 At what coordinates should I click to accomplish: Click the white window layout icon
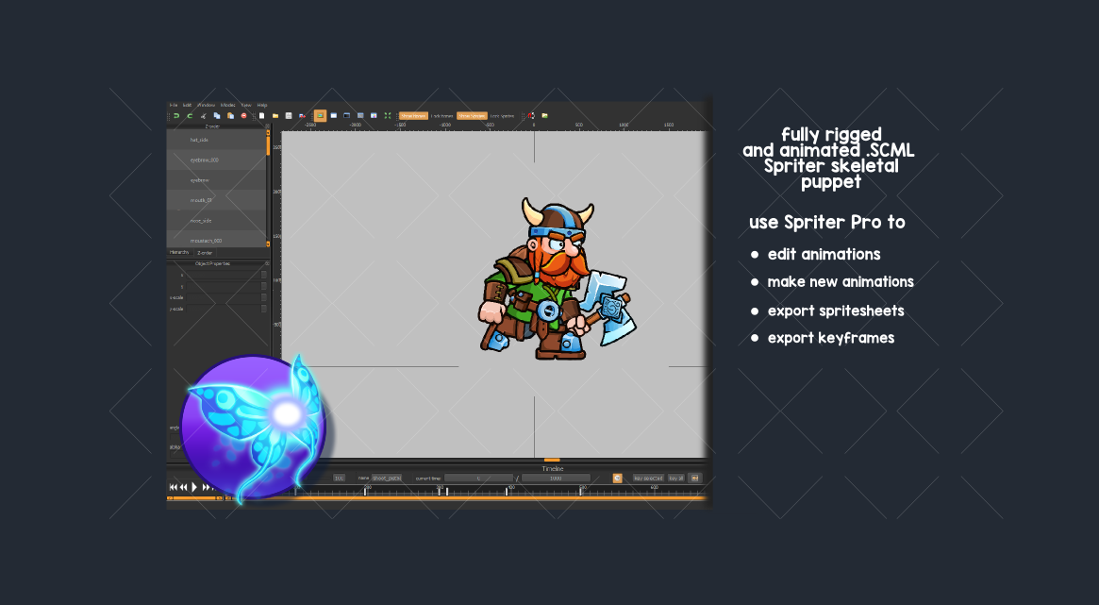[334, 116]
